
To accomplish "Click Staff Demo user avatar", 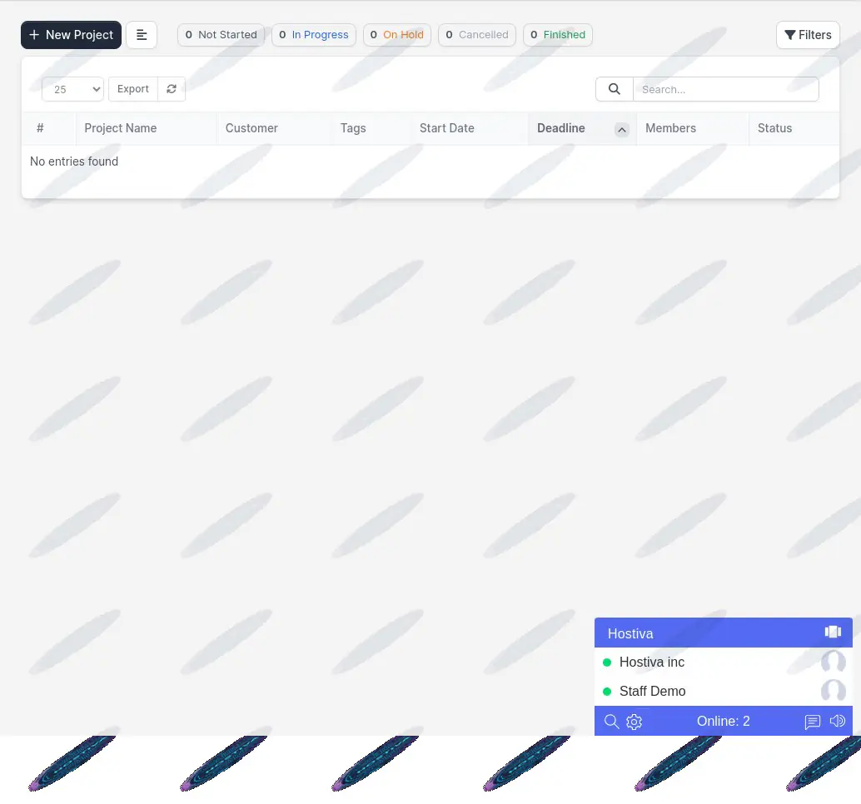I will point(833,691).
